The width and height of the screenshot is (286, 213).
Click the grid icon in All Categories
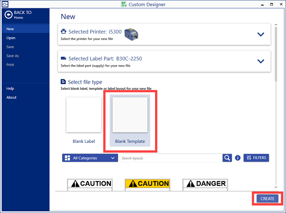pyautogui.click(x=67, y=158)
